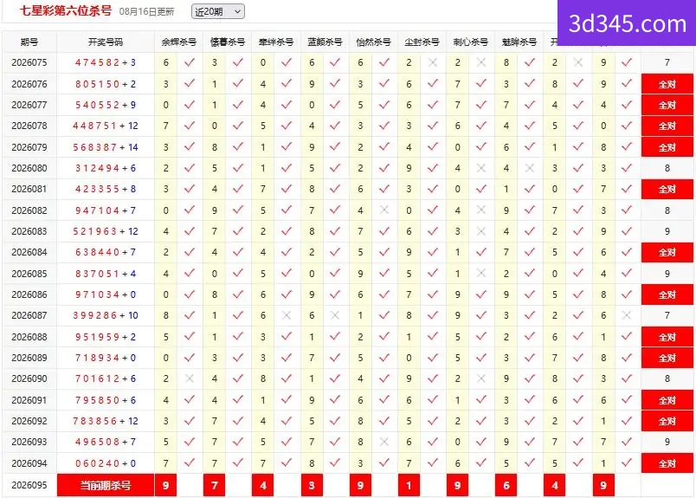
Task: Click grey cross in 魅眸杀号 for 2026080
Action: tap(530, 168)
